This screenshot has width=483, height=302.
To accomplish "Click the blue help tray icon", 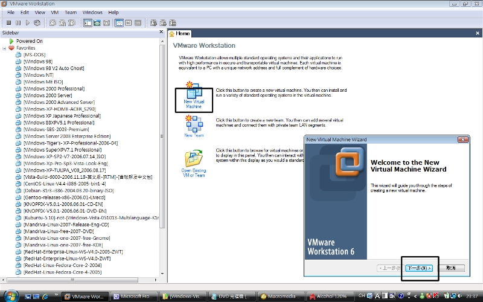I will coord(401,296).
